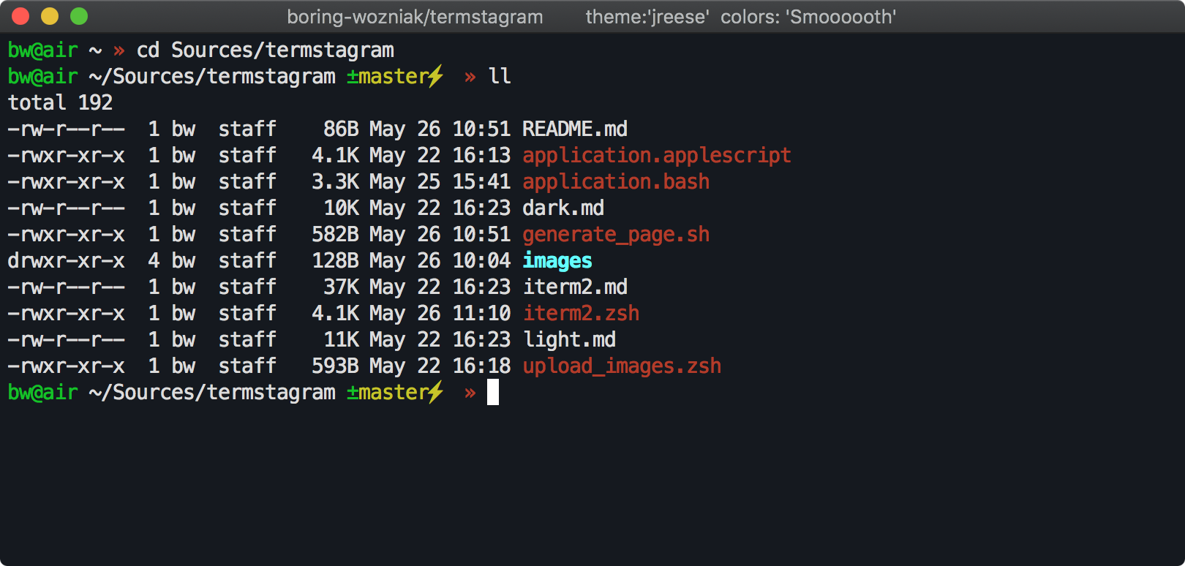The height and width of the screenshot is (566, 1185).
Task: Click the dark.md filename
Action: coord(563,208)
